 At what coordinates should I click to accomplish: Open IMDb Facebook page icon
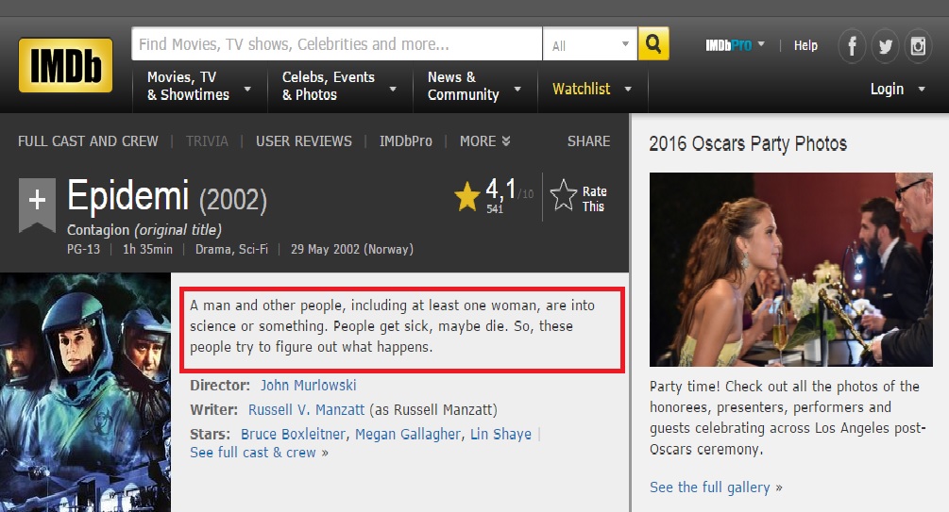[x=852, y=46]
